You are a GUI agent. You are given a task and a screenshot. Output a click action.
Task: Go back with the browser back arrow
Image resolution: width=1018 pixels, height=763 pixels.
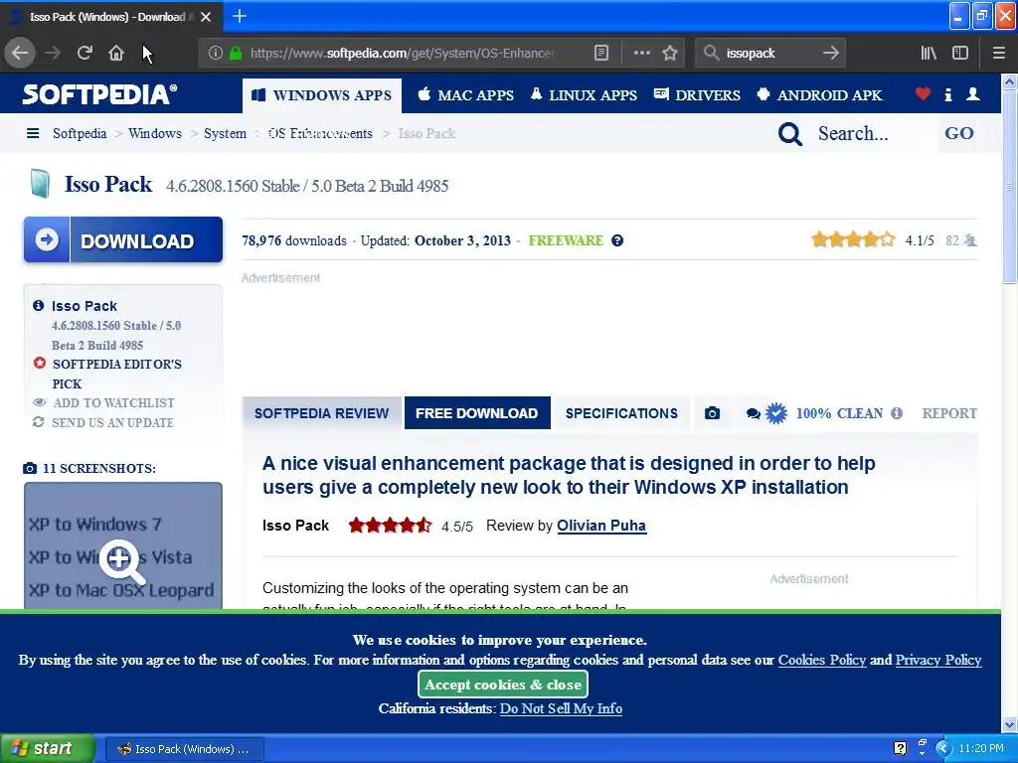click(x=20, y=53)
